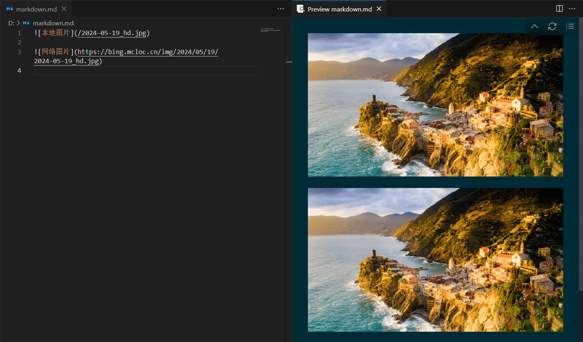This screenshot has width=583, height=342.
Task: Refresh the markdown preview
Action: (x=552, y=26)
